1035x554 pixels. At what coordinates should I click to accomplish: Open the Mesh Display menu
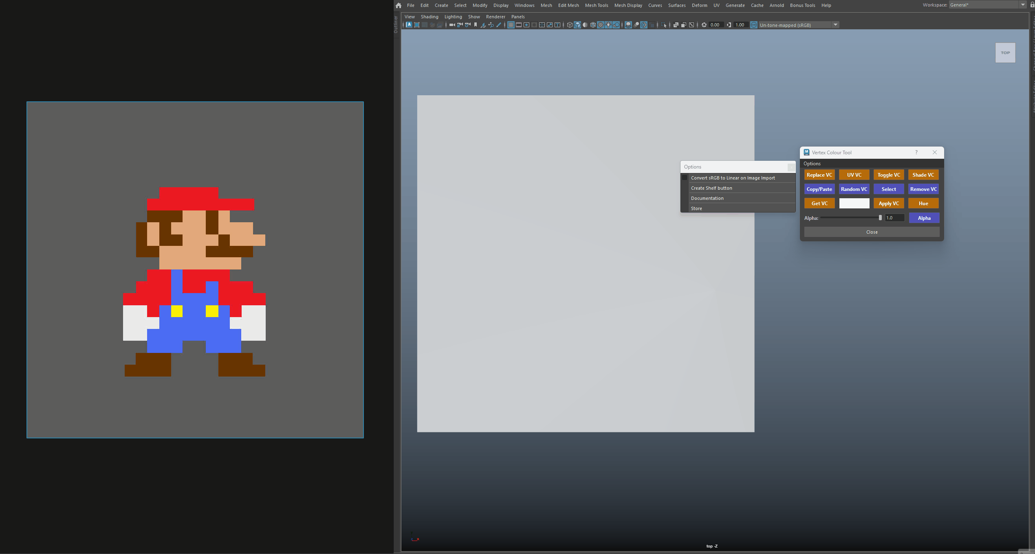click(x=628, y=5)
